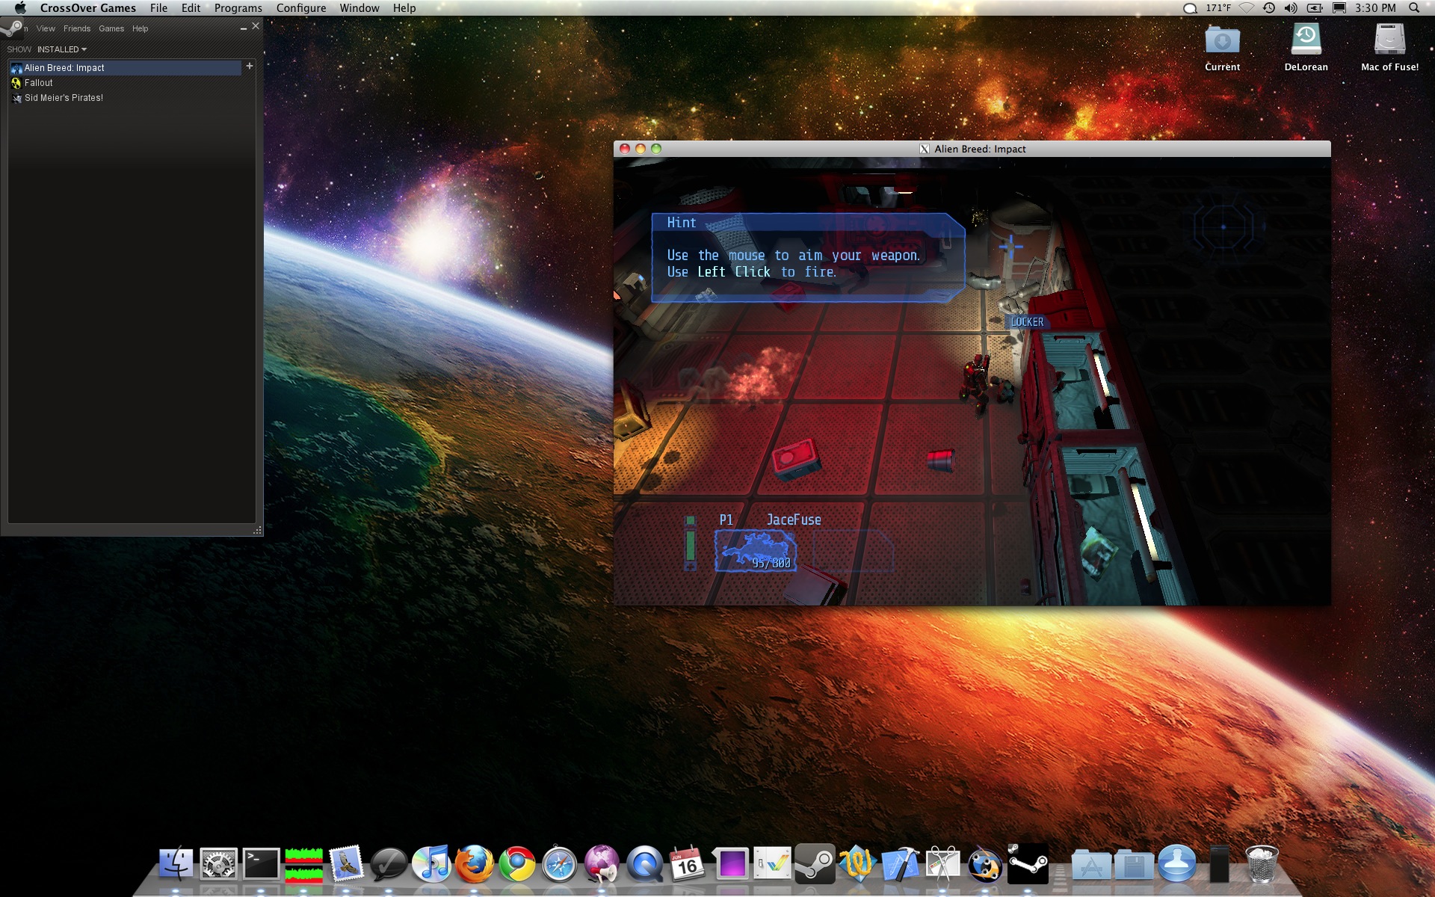Open the Steam Friends menu
The width and height of the screenshot is (1435, 897).
click(x=77, y=28)
